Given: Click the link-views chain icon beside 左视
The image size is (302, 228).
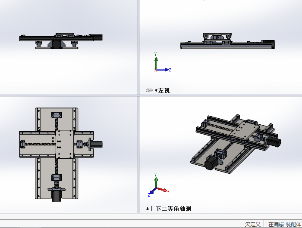Looking at the screenshot, I should coord(149,90).
